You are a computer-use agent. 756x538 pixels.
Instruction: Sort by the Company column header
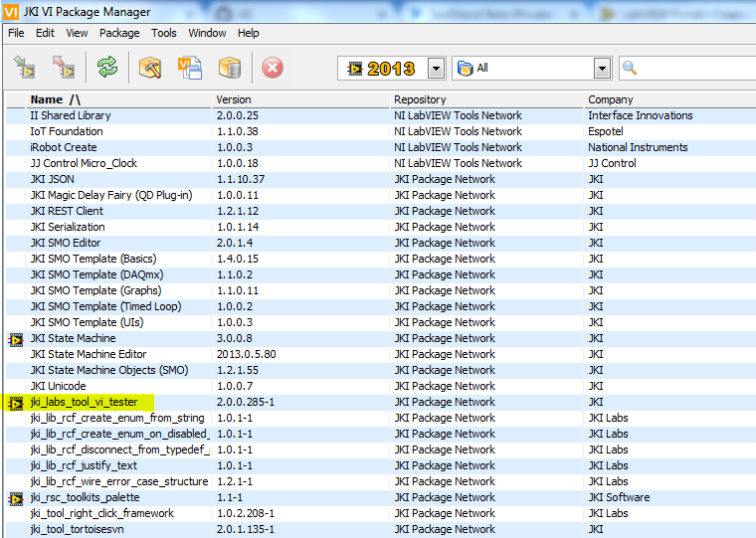pyautogui.click(x=670, y=99)
